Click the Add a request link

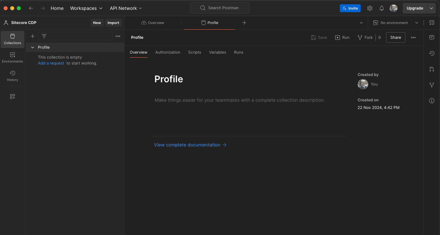click(51, 63)
